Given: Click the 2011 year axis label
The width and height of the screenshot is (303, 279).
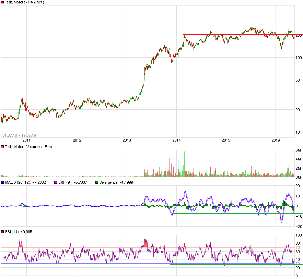Looking at the screenshot, I should point(26,141).
